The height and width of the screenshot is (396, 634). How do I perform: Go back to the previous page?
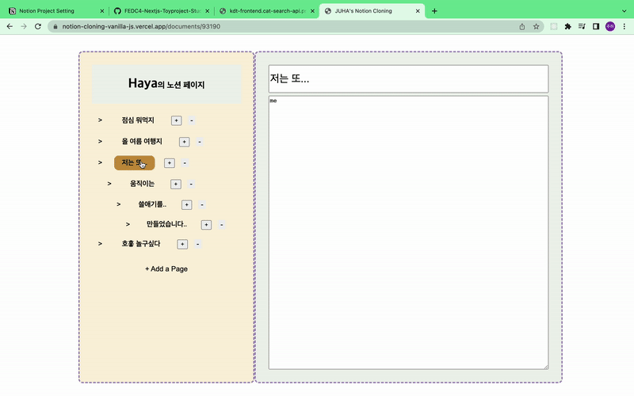tap(10, 26)
